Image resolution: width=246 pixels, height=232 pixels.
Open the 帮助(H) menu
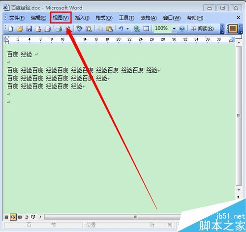click(195, 18)
